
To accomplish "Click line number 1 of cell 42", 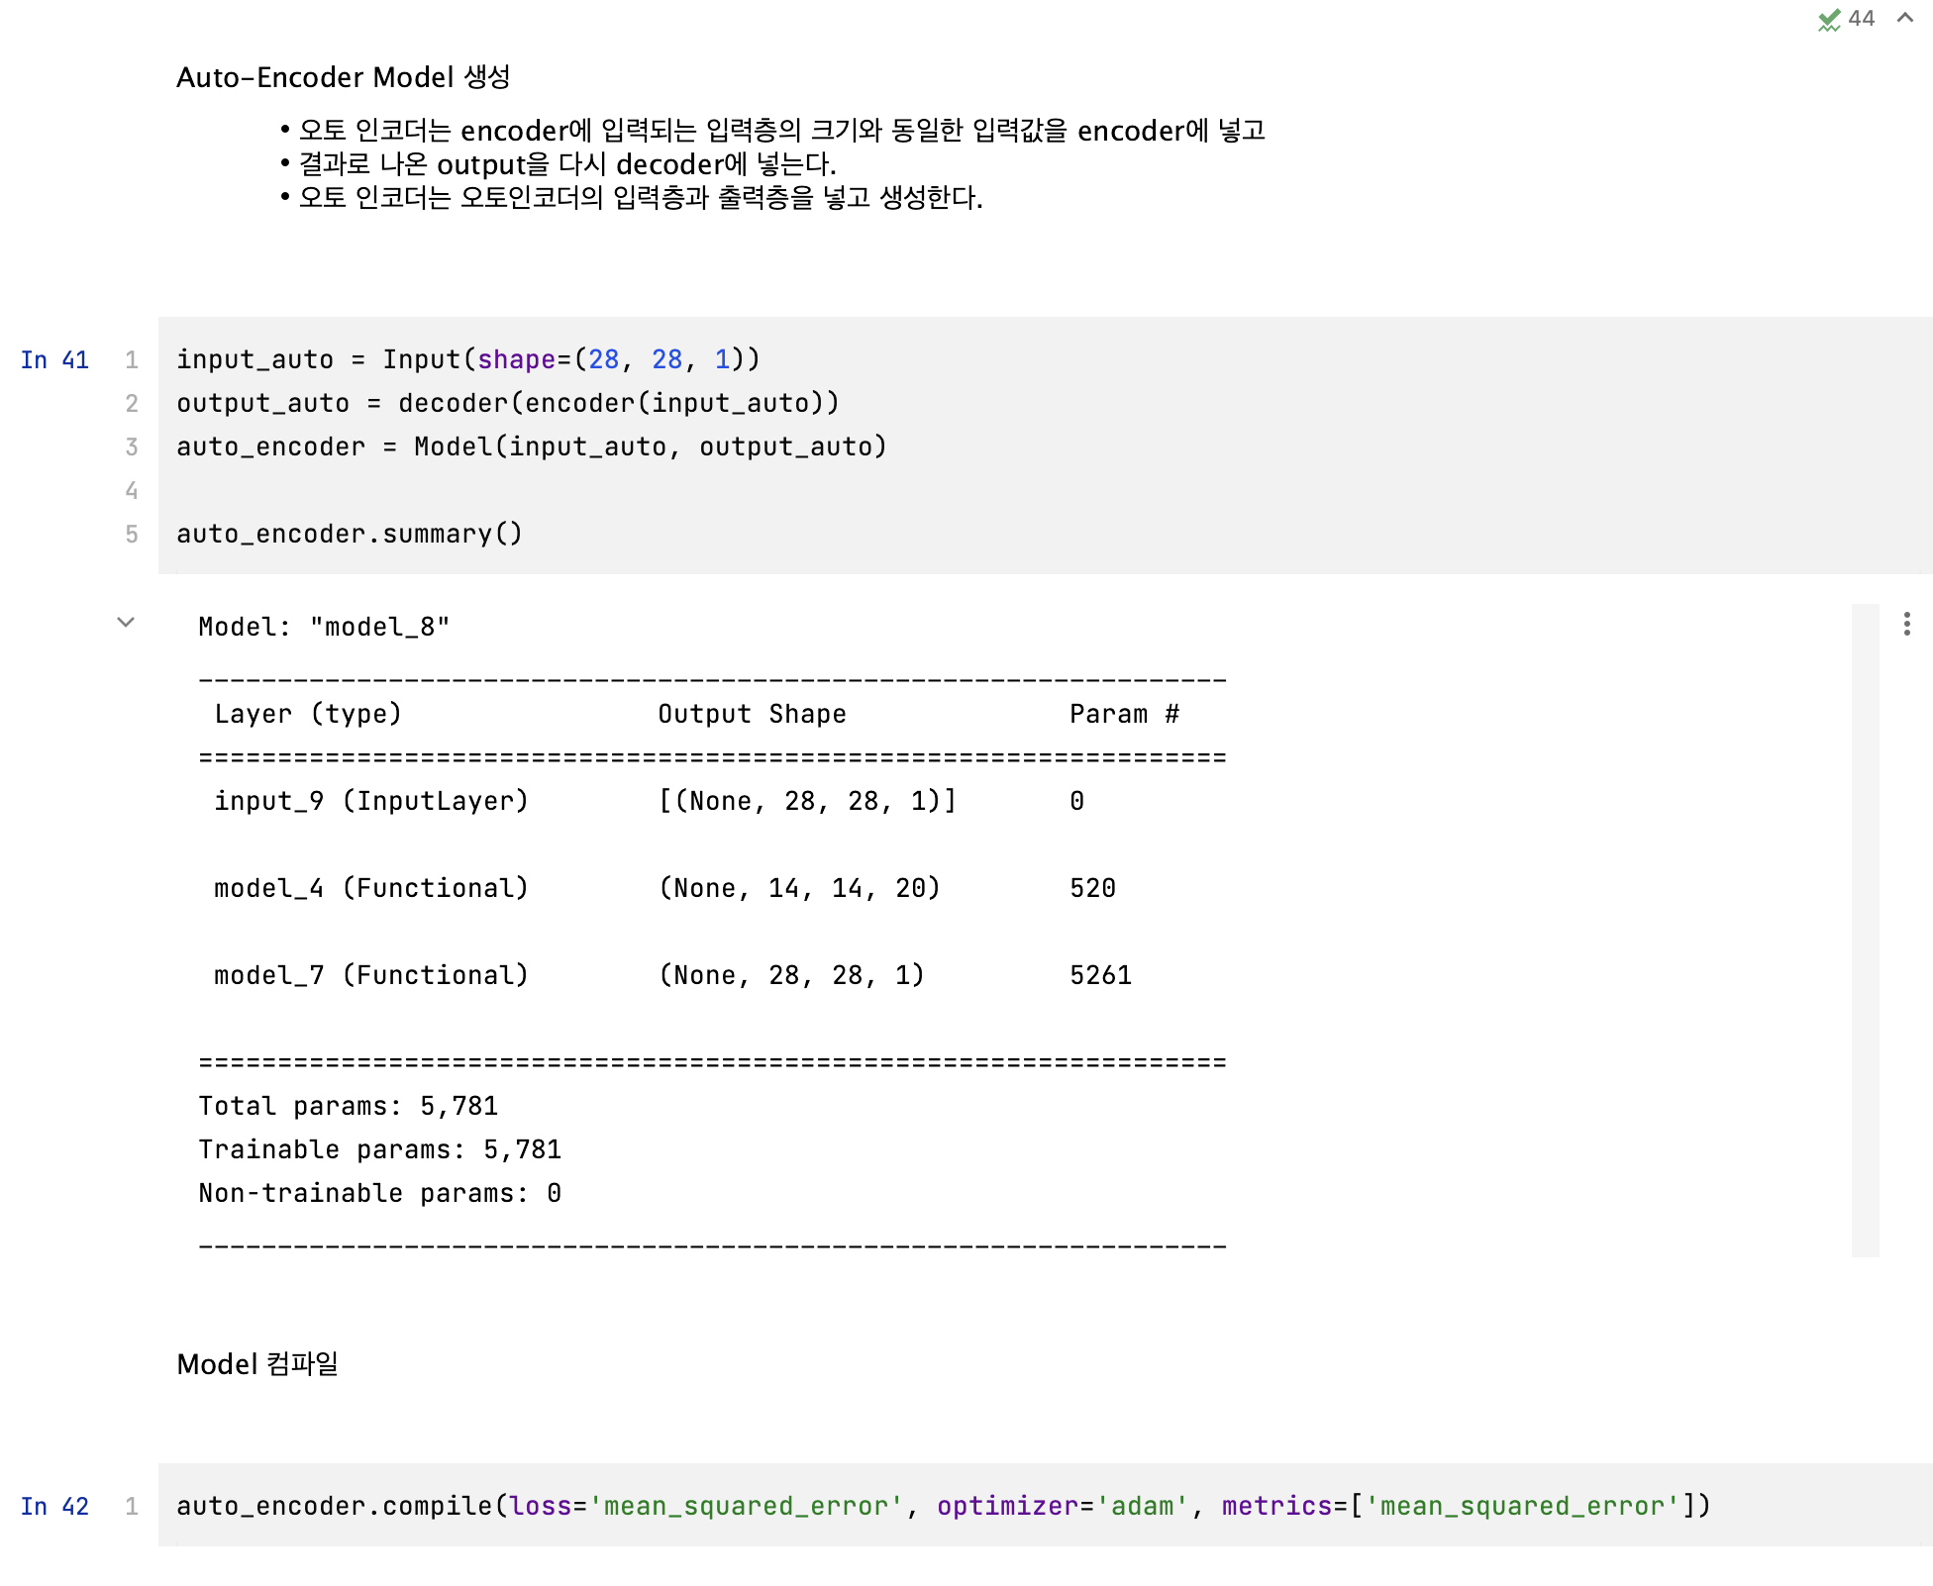I will coord(132,1507).
